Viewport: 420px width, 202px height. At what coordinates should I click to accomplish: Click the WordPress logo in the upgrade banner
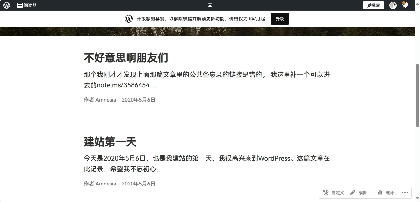click(129, 19)
